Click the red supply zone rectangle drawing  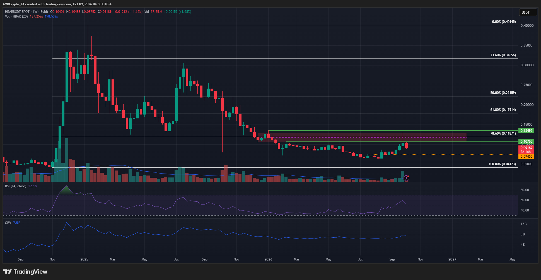[362, 138]
